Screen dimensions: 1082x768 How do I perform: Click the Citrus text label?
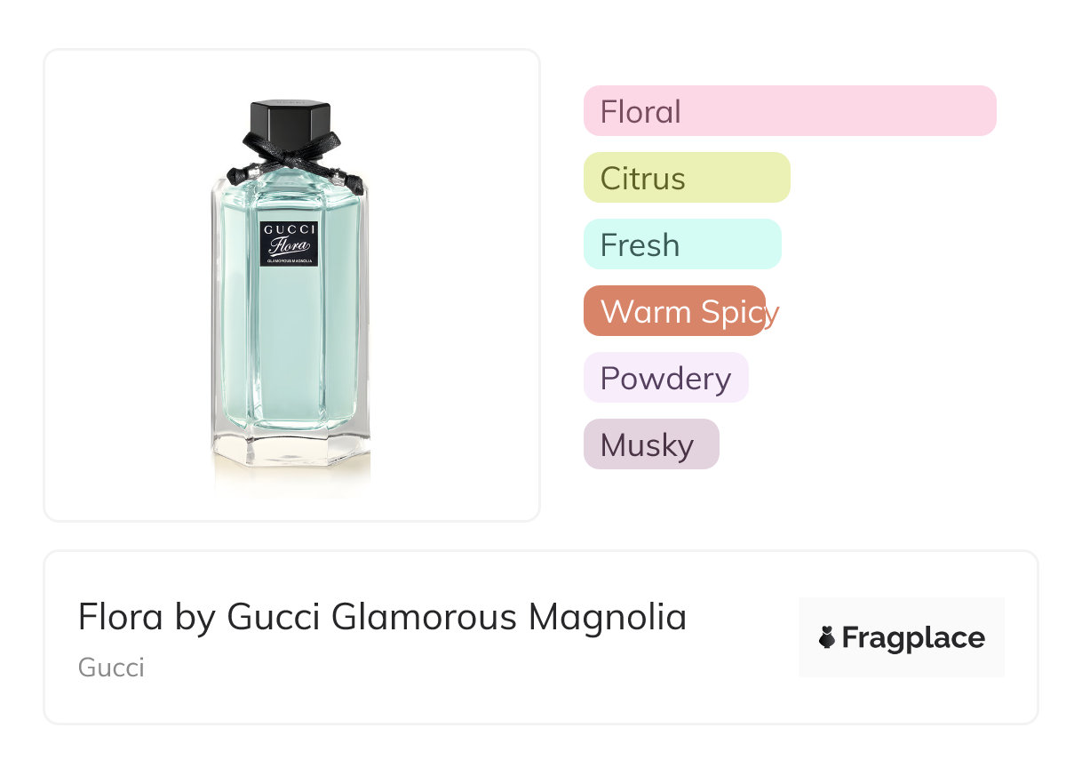tap(642, 179)
